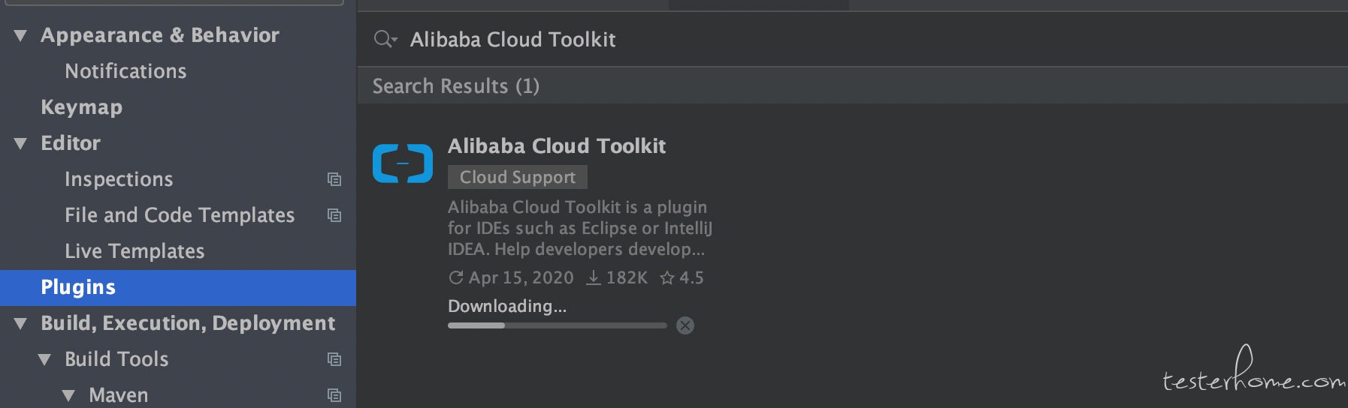Viewport: 1348px width, 408px height.
Task: Click the star rating icon showing 4.5
Action: pos(666,278)
